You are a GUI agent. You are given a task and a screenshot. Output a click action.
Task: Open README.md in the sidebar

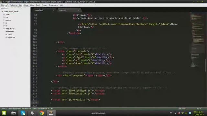click(x=10, y=37)
